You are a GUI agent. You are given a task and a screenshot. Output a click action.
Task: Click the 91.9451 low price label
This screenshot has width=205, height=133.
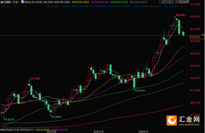click(x=56, y=117)
